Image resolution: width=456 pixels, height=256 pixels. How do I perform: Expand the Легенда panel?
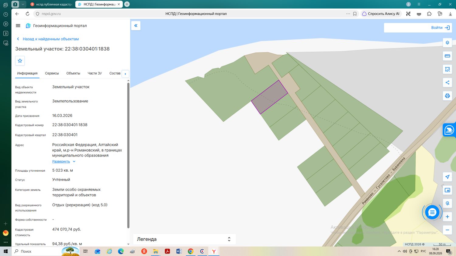(185, 239)
